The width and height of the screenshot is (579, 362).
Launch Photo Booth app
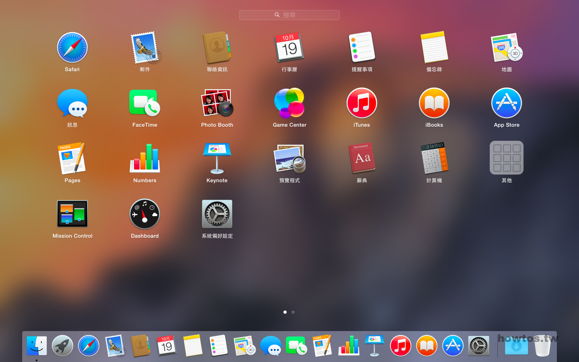pyautogui.click(x=217, y=103)
